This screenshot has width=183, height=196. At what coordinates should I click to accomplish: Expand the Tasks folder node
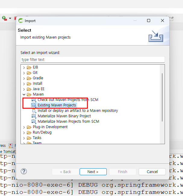pyautogui.click(x=24, y=138)
